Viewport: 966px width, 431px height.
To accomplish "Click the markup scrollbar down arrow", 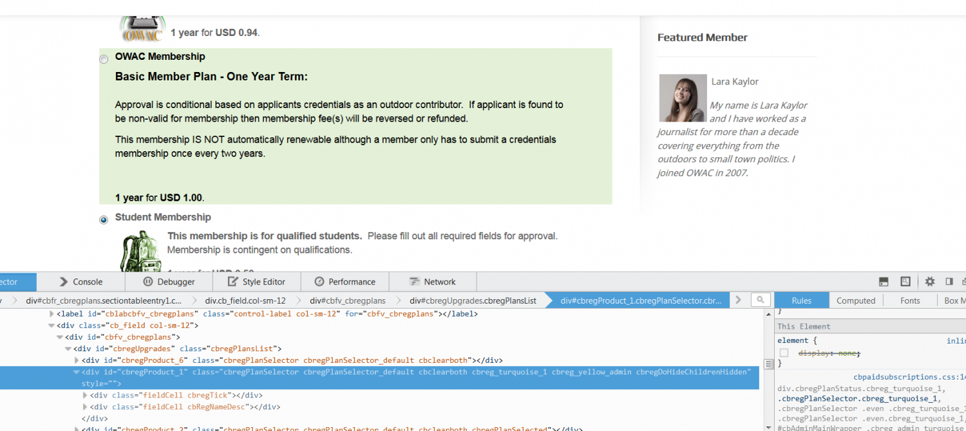I will pos(768,426).
